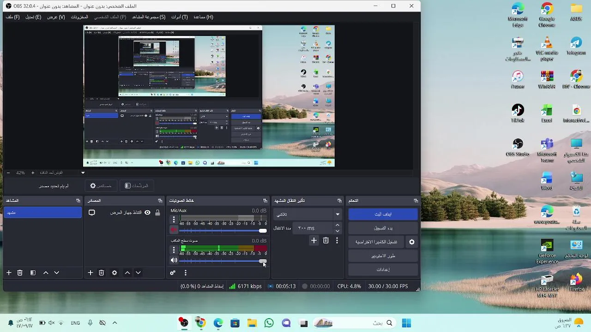Open virtual camera settings gear icon

(x=412, y=242)
